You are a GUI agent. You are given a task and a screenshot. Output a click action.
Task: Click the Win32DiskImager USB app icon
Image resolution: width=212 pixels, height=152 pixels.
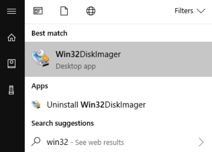coord(41,59)
